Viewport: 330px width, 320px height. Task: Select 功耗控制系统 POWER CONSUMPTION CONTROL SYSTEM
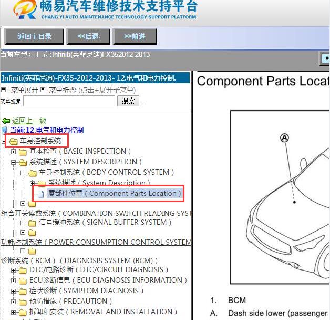pos(96,242)
